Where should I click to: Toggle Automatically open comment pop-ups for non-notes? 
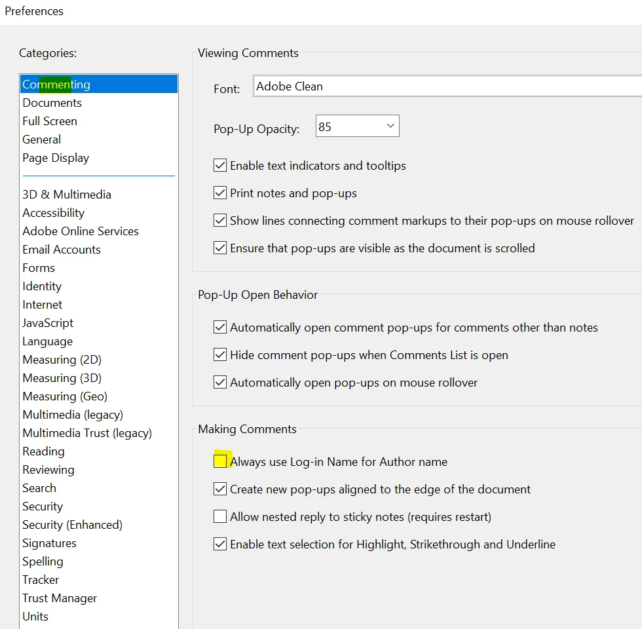point(220,327)
